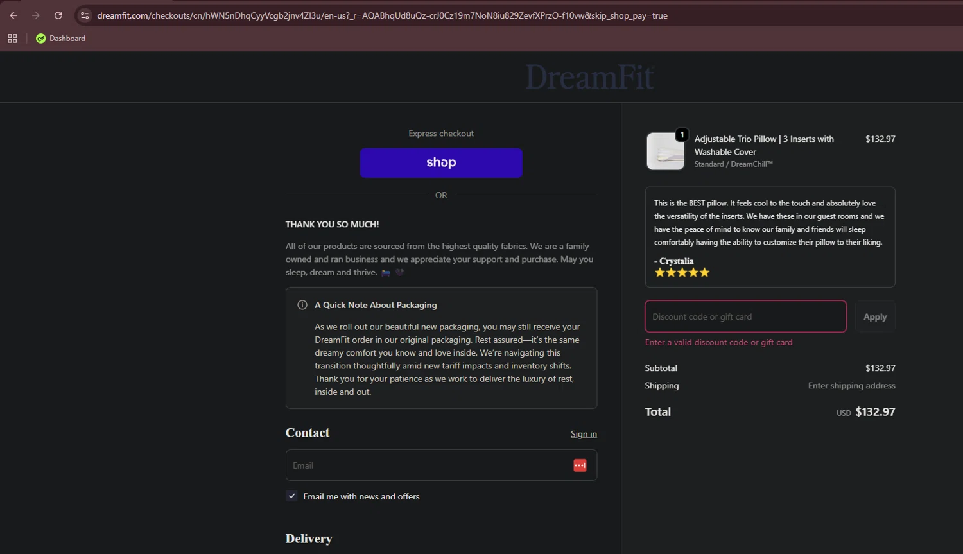Go back using the browser back arrow

[13, 15]
